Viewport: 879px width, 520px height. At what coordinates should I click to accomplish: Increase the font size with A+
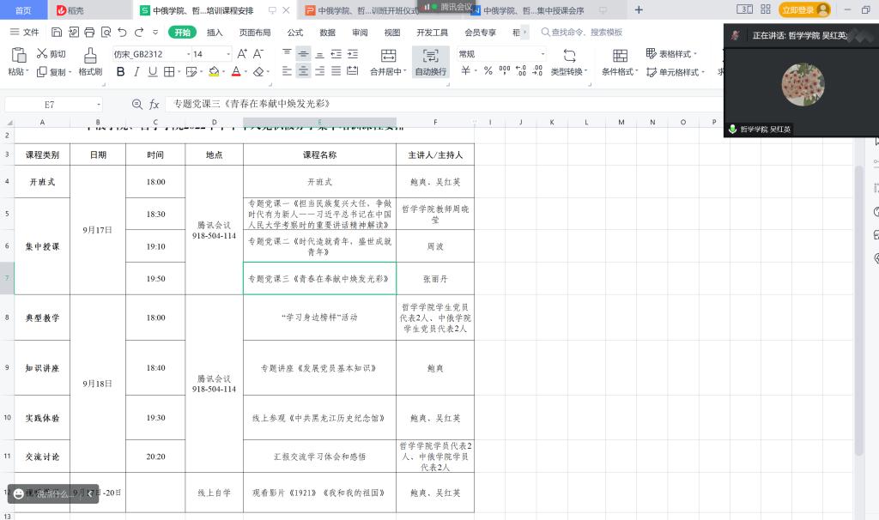click(x=242, y=54)
